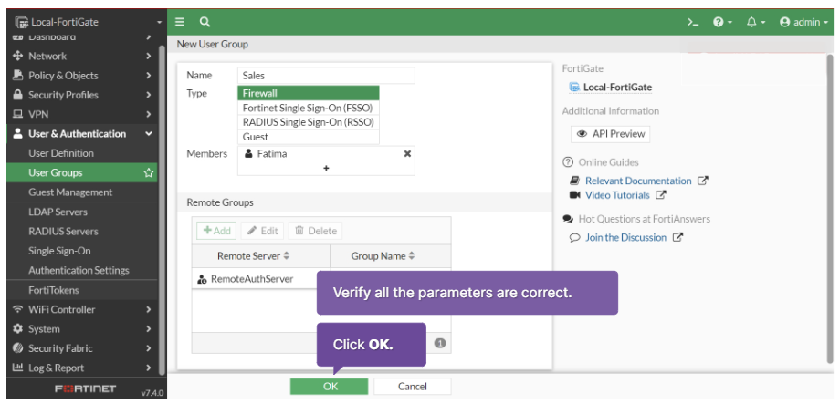Open the admin user menu
840x404 pixels.
point(803,22)
